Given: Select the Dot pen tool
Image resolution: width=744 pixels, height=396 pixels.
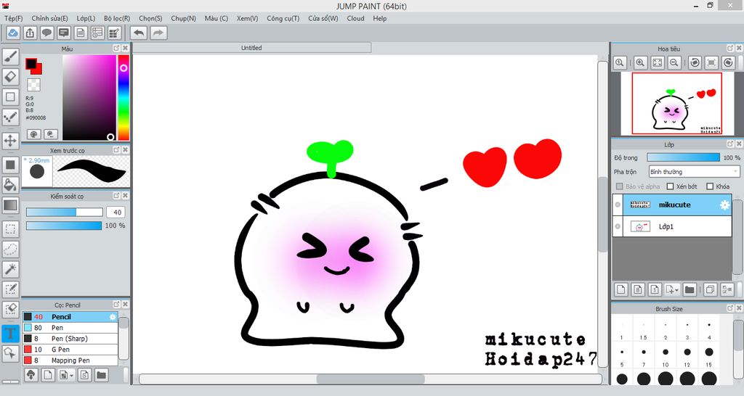Looking at the screenshot, I should (x=10, y=117).
